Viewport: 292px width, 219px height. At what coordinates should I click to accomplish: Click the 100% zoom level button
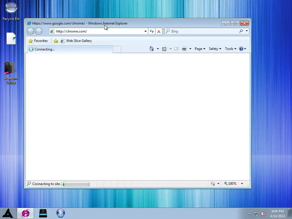[230, 184]
